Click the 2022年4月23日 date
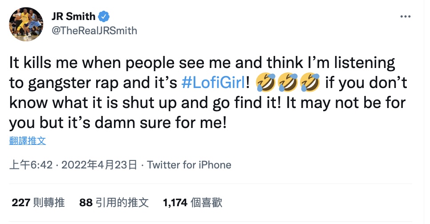Screen dimensions: 430x224 point(98,165)
